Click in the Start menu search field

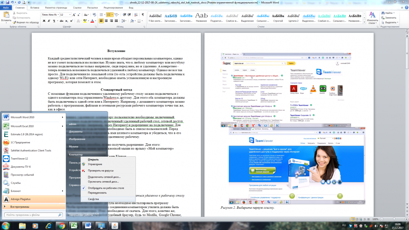(x=33, y=215)
